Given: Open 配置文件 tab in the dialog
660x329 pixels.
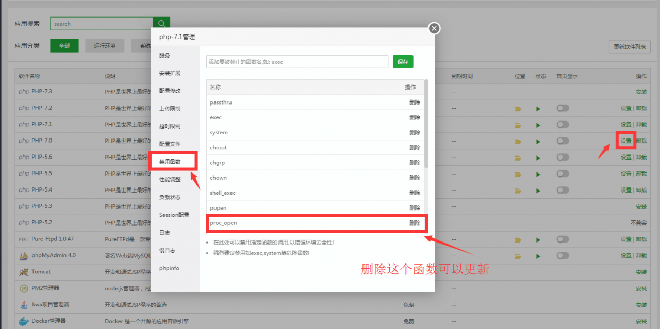Looking at the screenshot, I should pyautogui.click(x=175, y=144).
